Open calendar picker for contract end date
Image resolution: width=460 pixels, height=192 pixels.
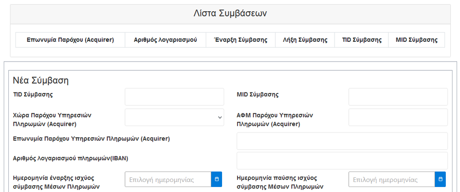pos(440,179)
